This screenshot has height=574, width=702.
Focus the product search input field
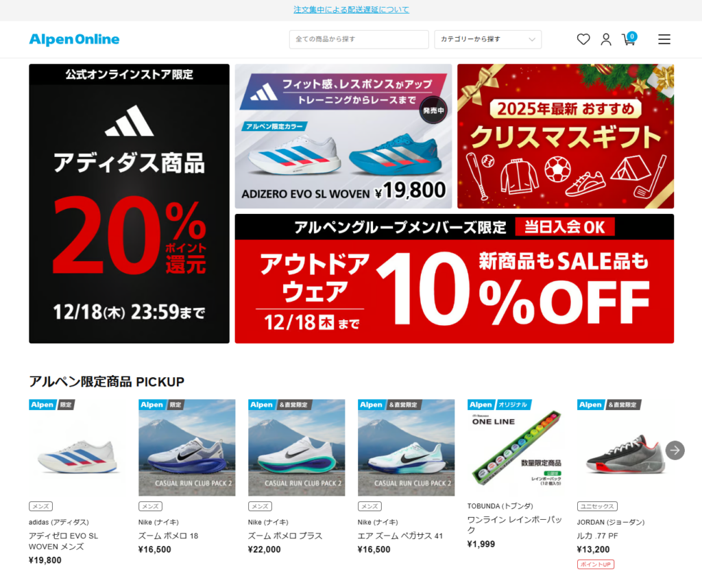[x=359, y=39]
